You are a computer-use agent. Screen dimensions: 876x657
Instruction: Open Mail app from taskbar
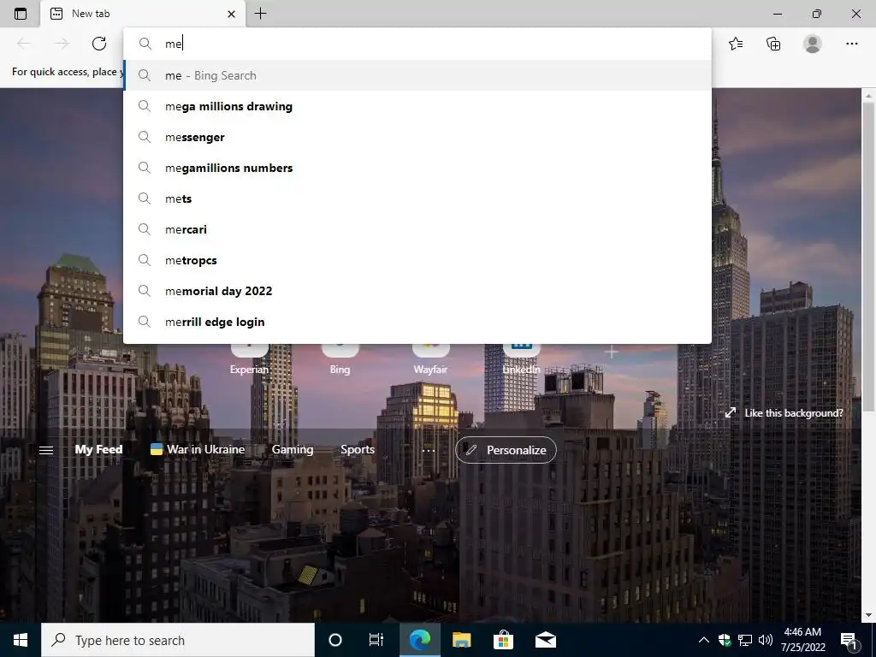(545, 640)
